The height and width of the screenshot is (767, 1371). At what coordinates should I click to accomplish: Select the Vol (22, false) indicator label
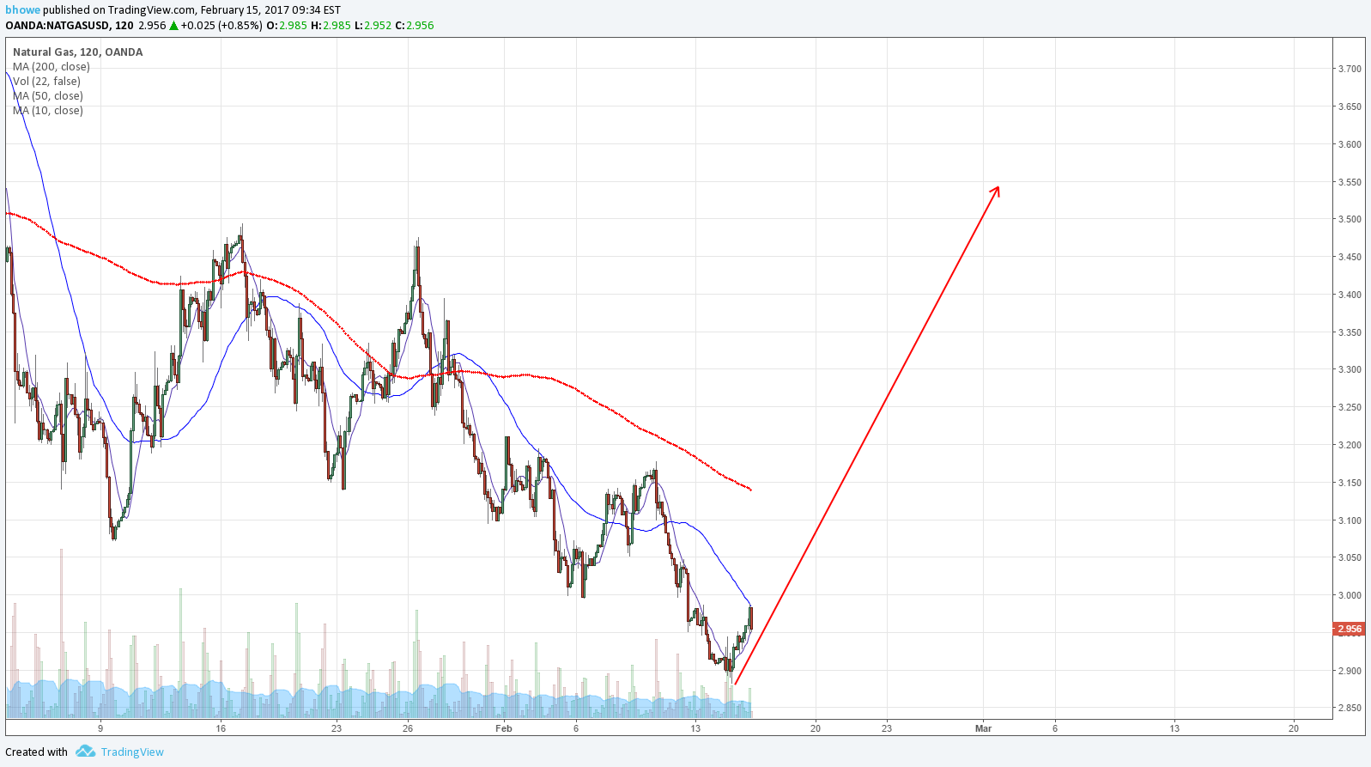(47, 82)
